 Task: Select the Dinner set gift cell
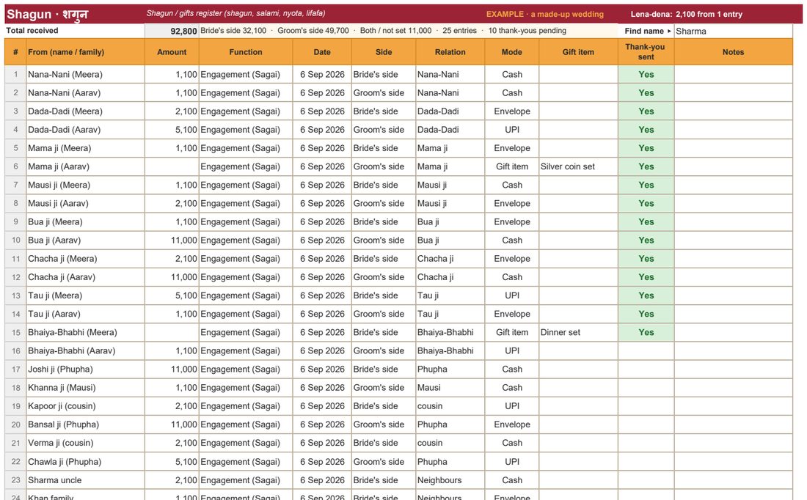click(x=579, y=332)
